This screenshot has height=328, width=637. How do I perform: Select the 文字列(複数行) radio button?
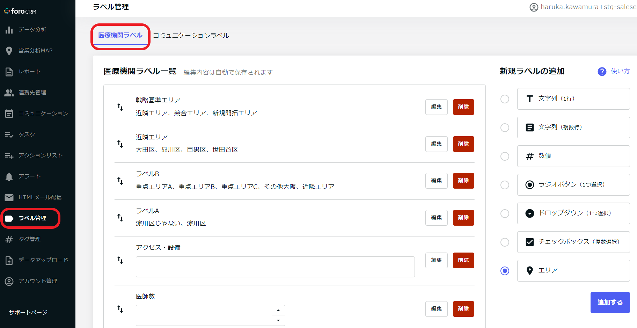(x=505, y=127)
